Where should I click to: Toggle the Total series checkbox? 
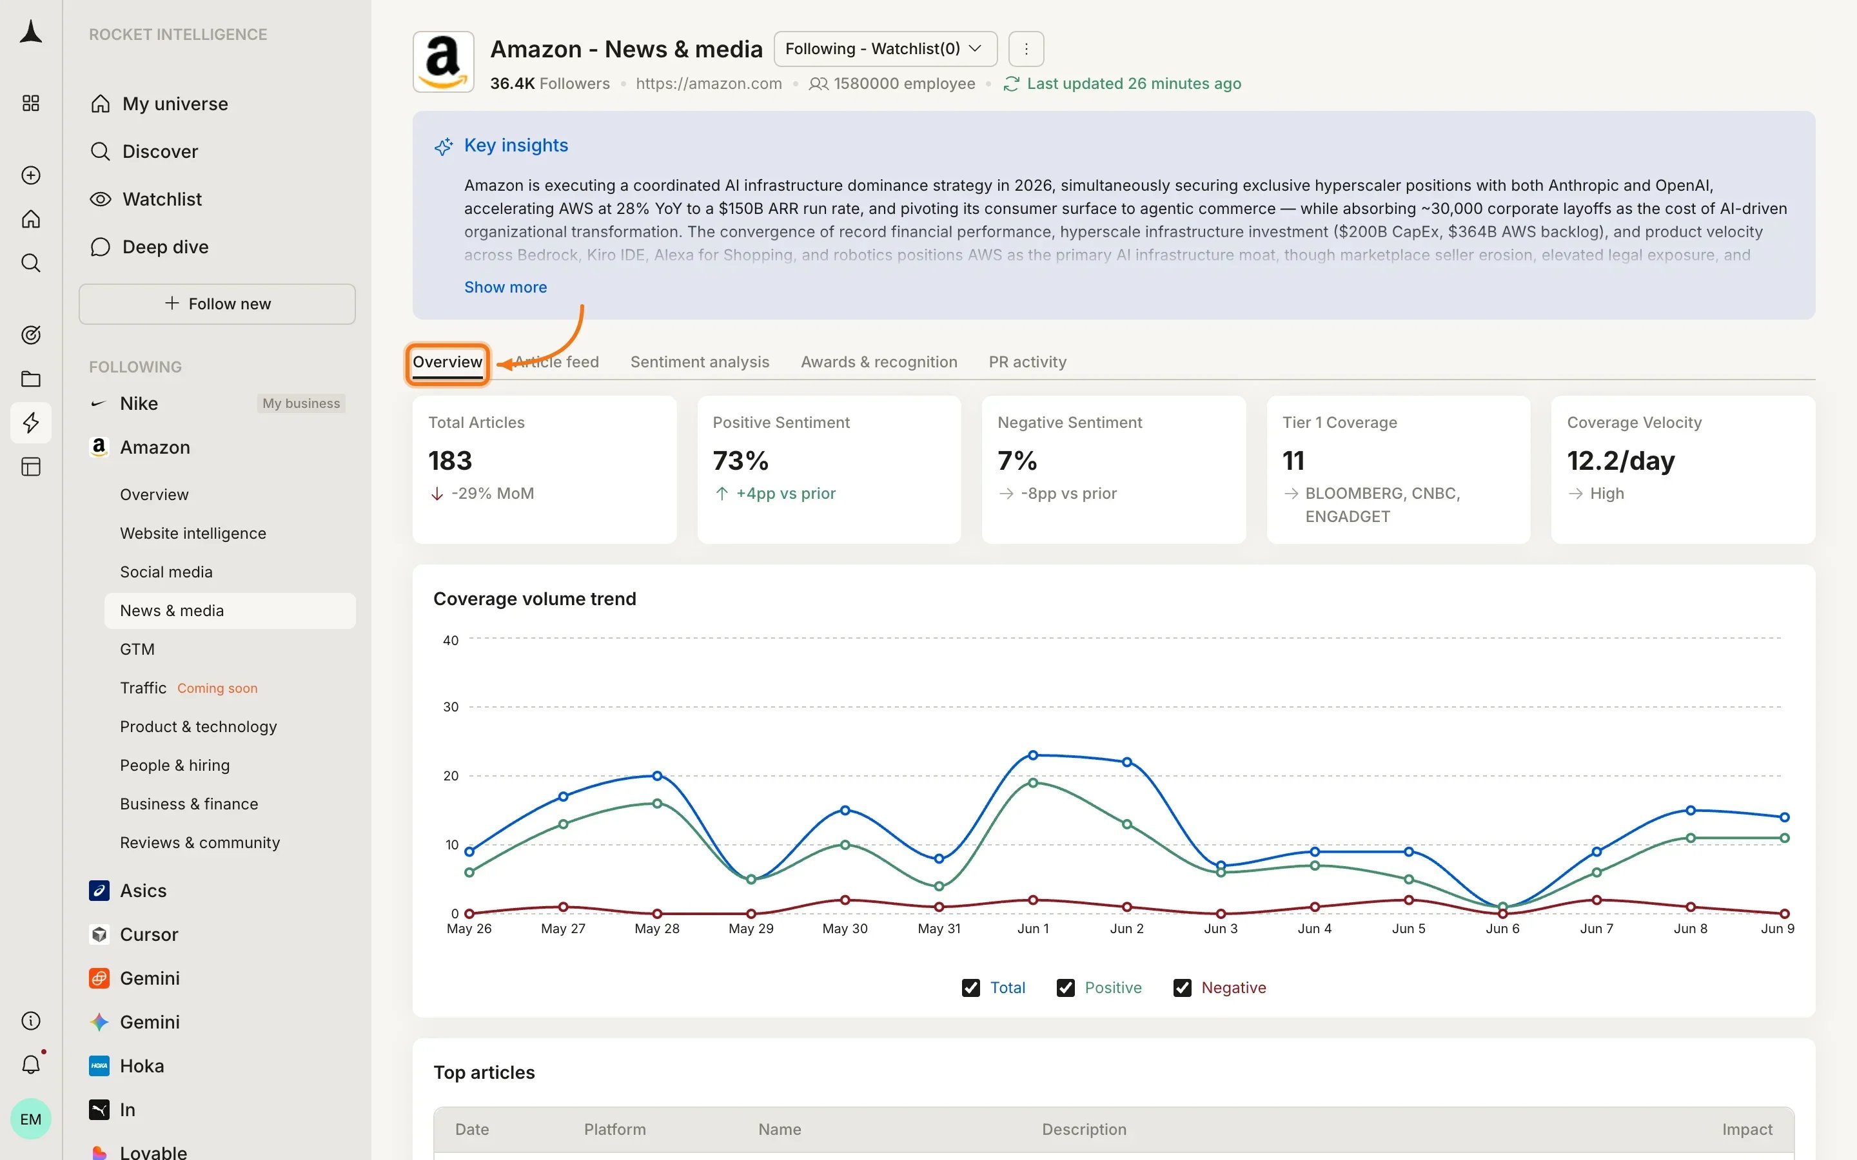click(x=970, y=988)
